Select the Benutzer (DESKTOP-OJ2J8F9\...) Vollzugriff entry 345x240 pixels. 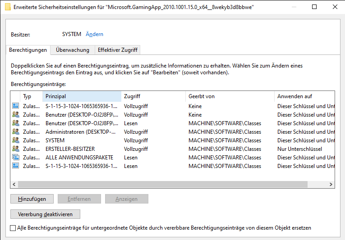tap(172, 115)
